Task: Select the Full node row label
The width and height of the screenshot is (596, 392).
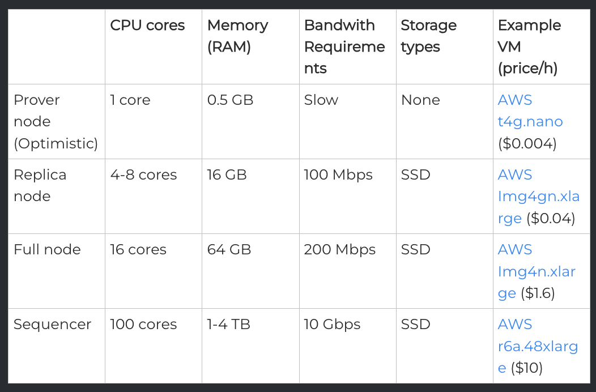Action: pos(47,249)
